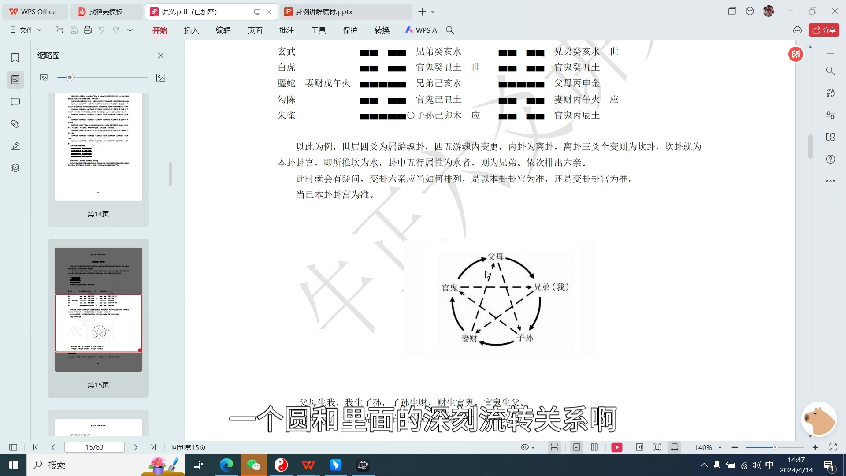Open the attachments paperclip panel

tap(15, 124)
